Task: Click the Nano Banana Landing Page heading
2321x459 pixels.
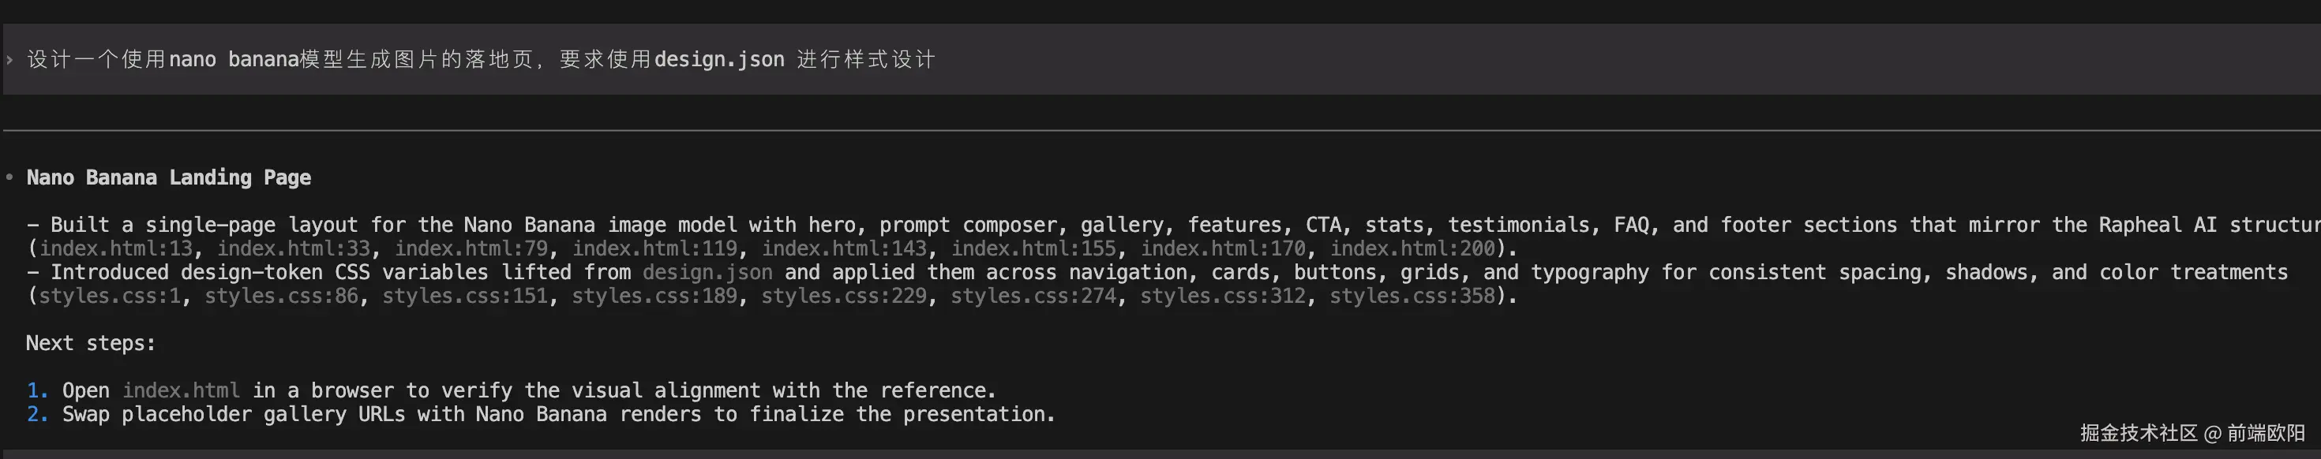Action: point(168,177)
